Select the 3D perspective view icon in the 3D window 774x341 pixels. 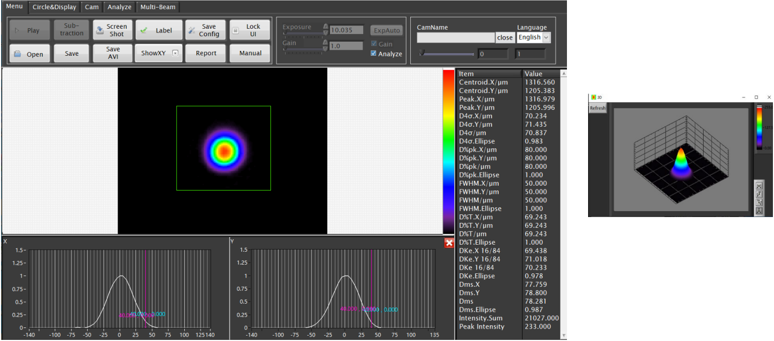[x=759, y=211]
